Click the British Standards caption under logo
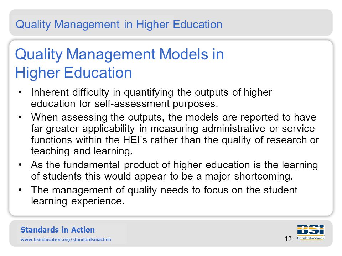This screenshot has width=342, height=256. pyautogui.click(x=310, y=238)
